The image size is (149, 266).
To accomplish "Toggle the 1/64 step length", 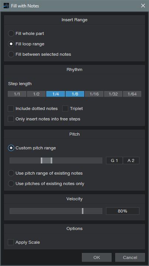I will click(132, 94).
